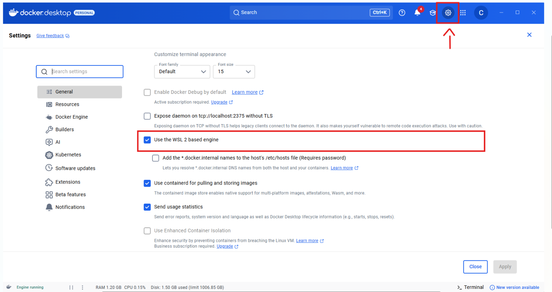Click the Extensions puzzle icon
The height and width of the screenshot is (292, 552).
(x=49, y=182)
